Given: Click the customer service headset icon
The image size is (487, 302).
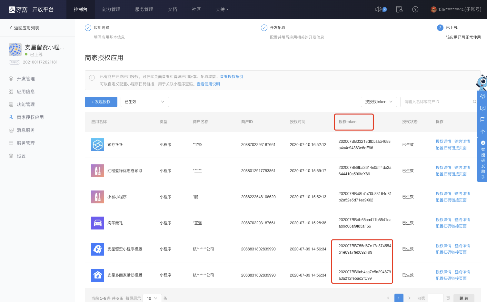Looking at the screenshot, I should pyautogui.click(x=482, y=96).
